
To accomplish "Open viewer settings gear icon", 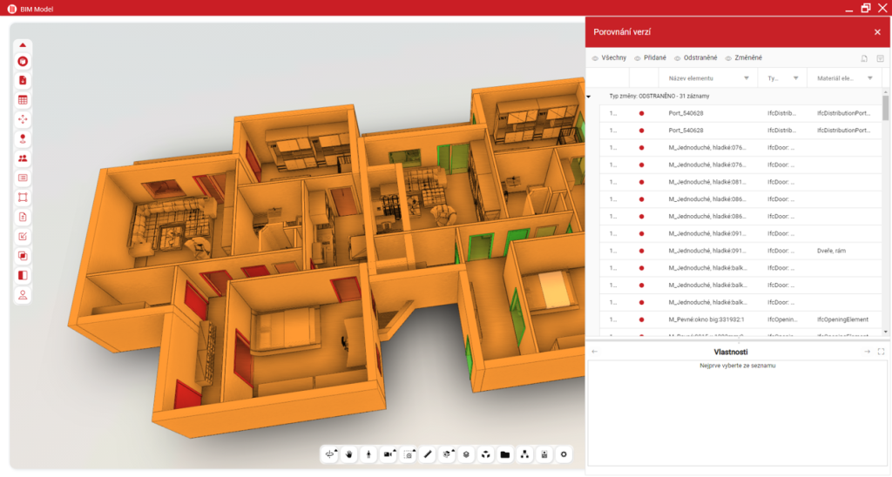I will pyautogui.click(x=564, y=453).
